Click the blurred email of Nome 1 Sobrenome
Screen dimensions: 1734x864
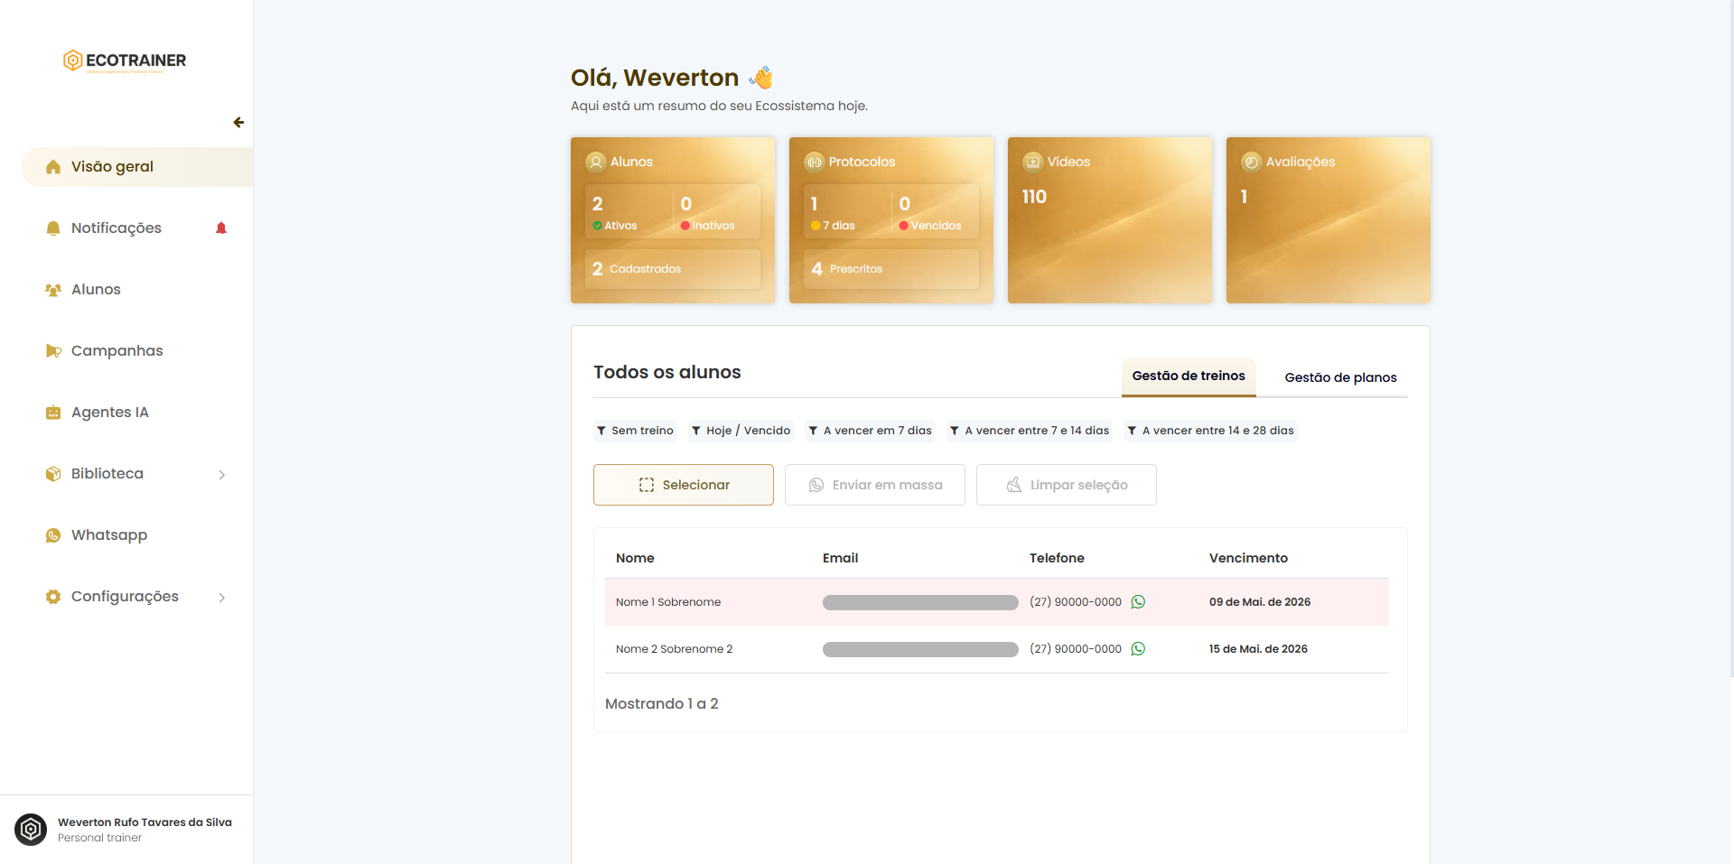pos(920,602)
